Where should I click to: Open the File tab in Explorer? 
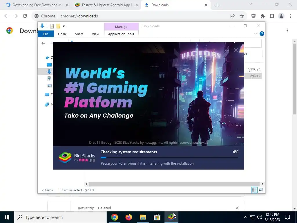click(46, 34)
